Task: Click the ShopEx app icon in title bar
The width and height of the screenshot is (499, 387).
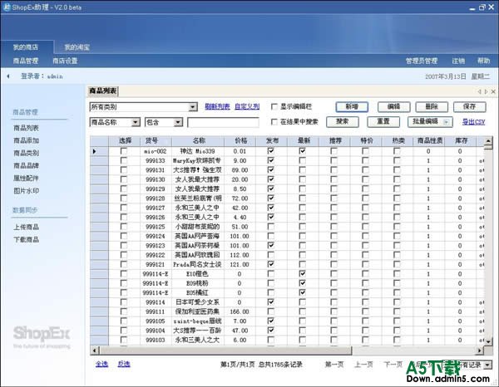Action: click(x=7, y=7)
